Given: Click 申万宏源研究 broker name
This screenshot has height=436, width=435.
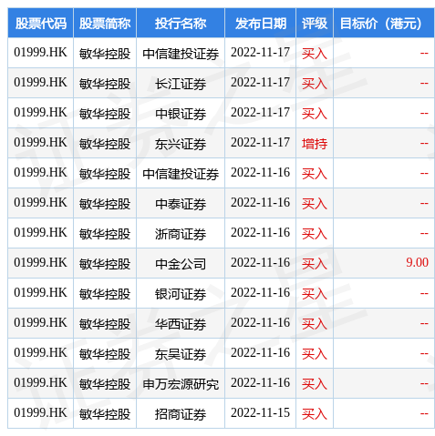Looking at the screenshot, I should point(181,384).
